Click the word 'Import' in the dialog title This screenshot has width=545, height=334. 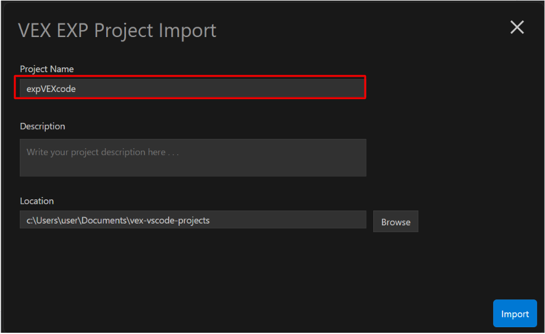[185, 30]
